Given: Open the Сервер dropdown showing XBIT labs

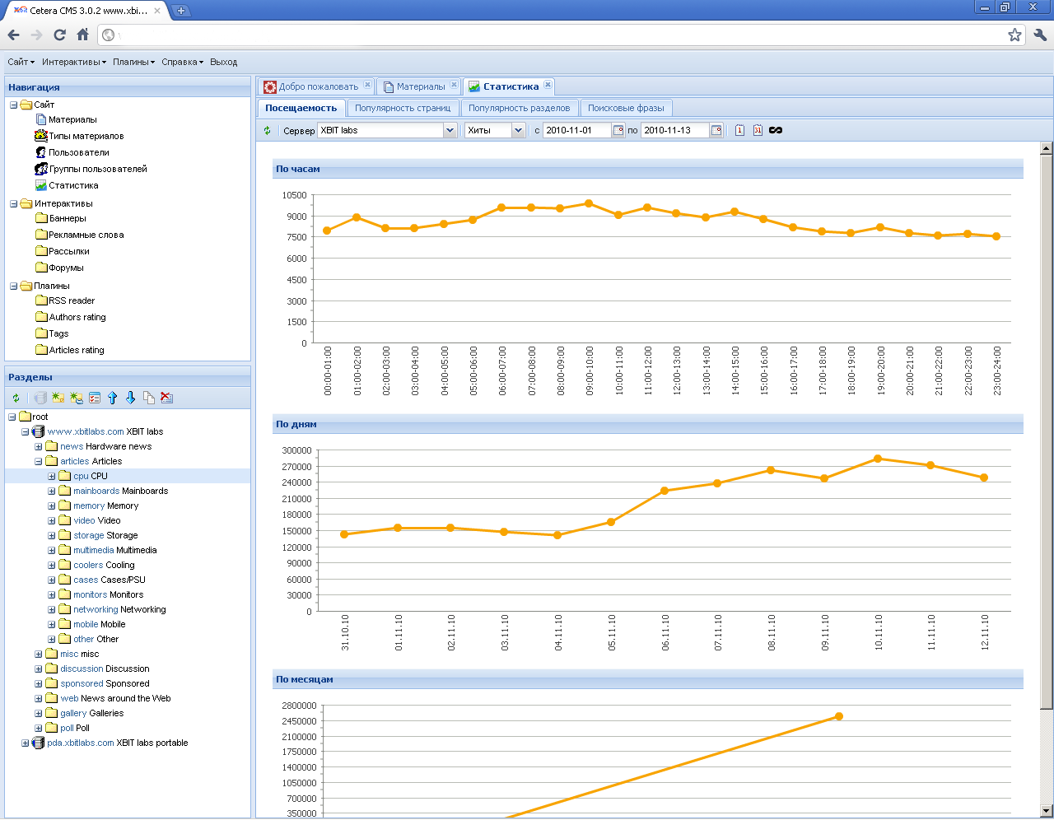Looking at the screenshot, I should [x=450, y=130].
